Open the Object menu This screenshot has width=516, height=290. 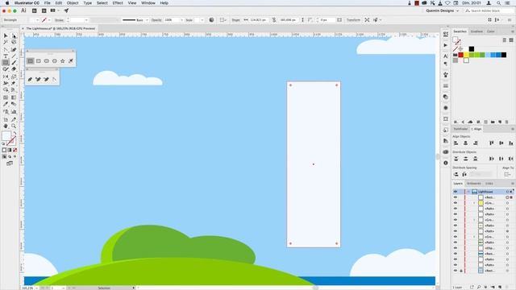click(73, 3)
